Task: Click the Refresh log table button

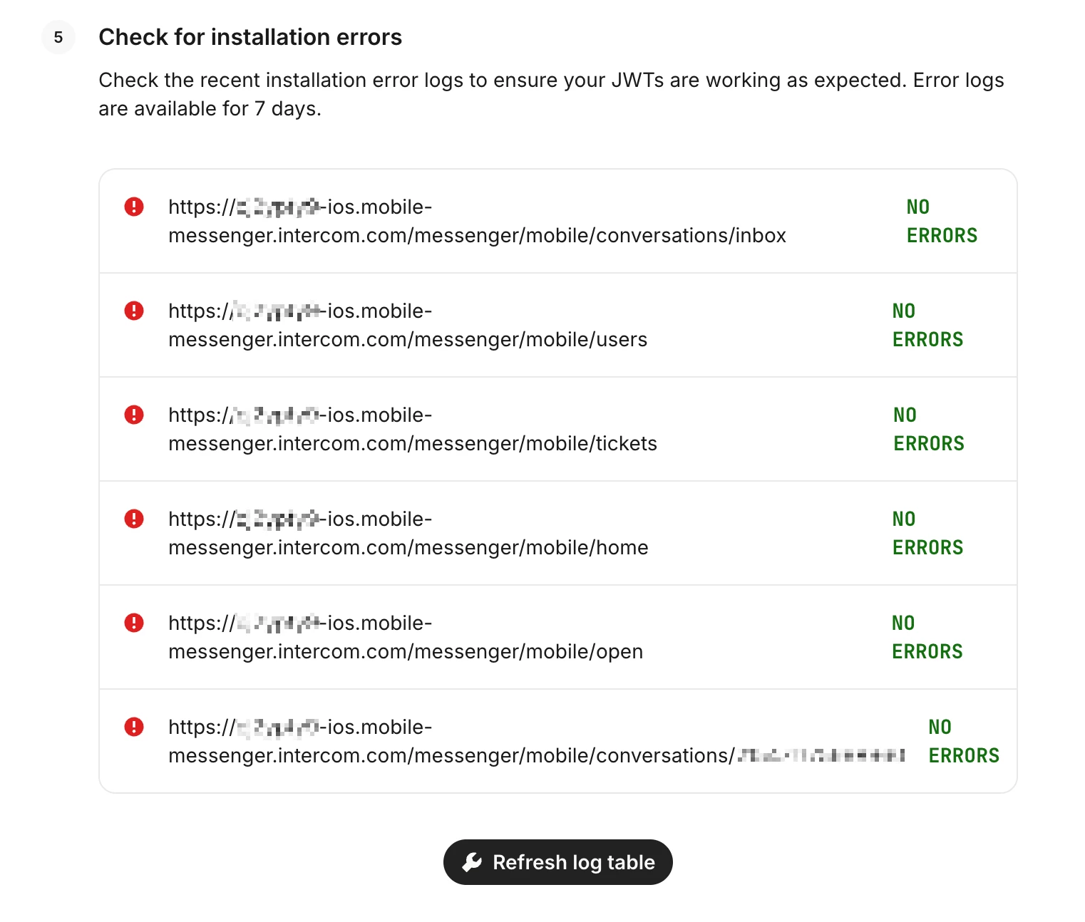Action: (557, 862)
